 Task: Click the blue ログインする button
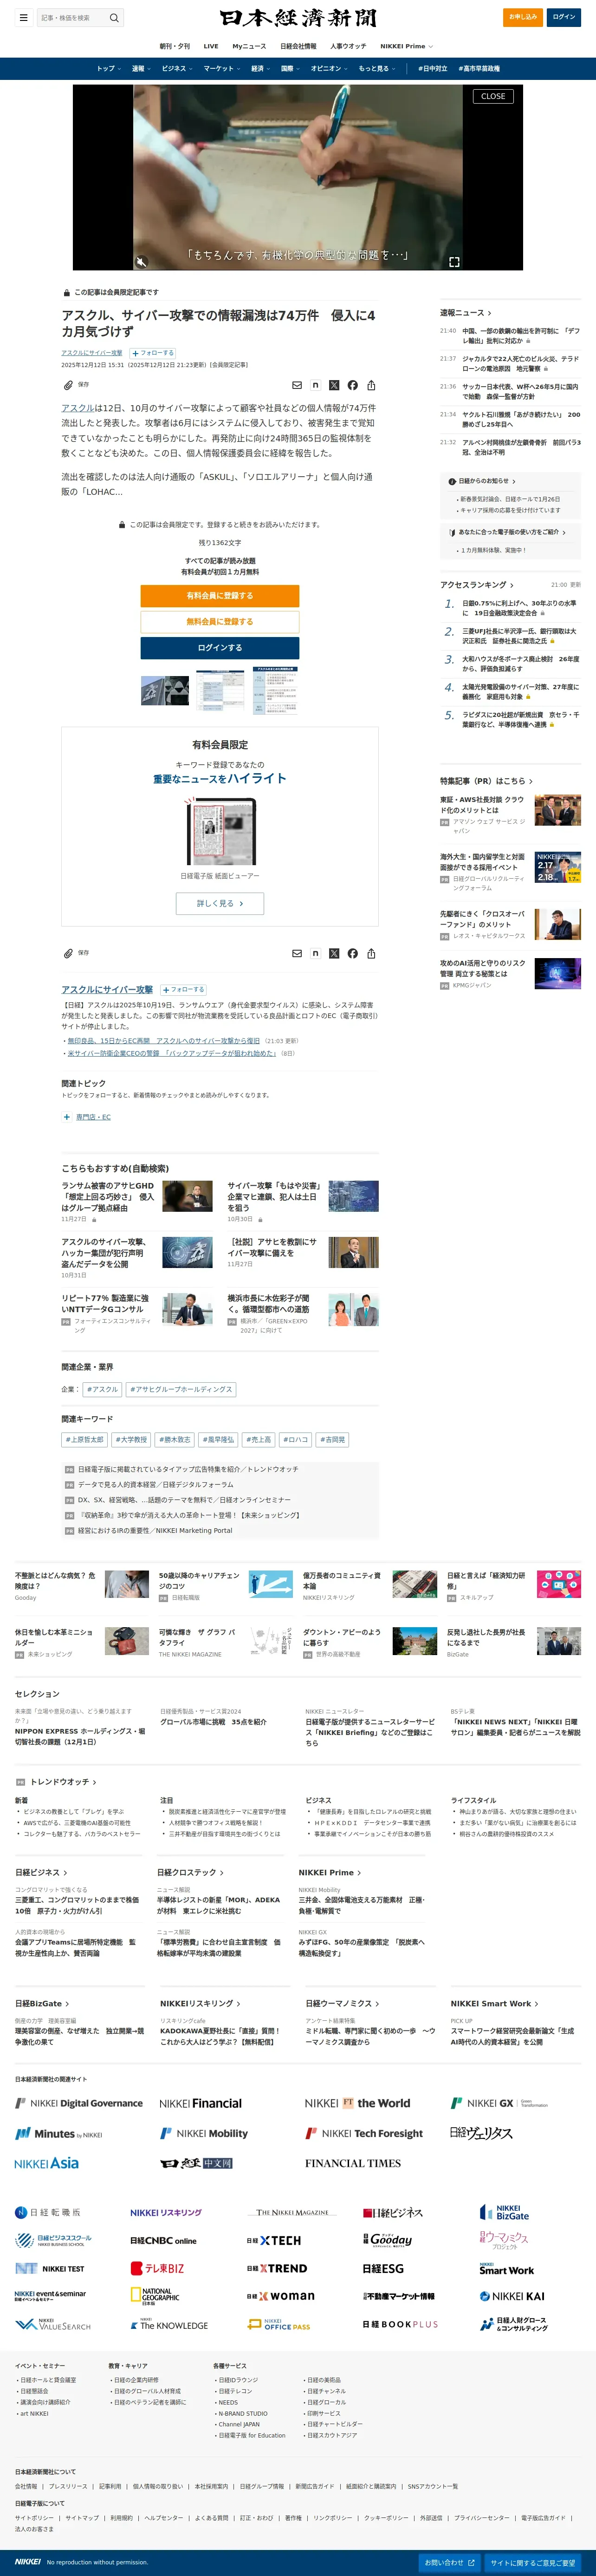click(x=220, y=648)
